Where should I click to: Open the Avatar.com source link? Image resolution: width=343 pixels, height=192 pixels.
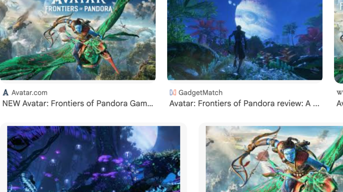[29, 93]
